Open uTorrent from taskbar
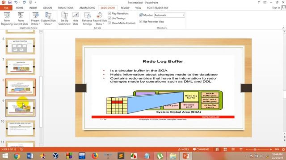This screenshot has width=286, height=160. [x=160, y=156]
